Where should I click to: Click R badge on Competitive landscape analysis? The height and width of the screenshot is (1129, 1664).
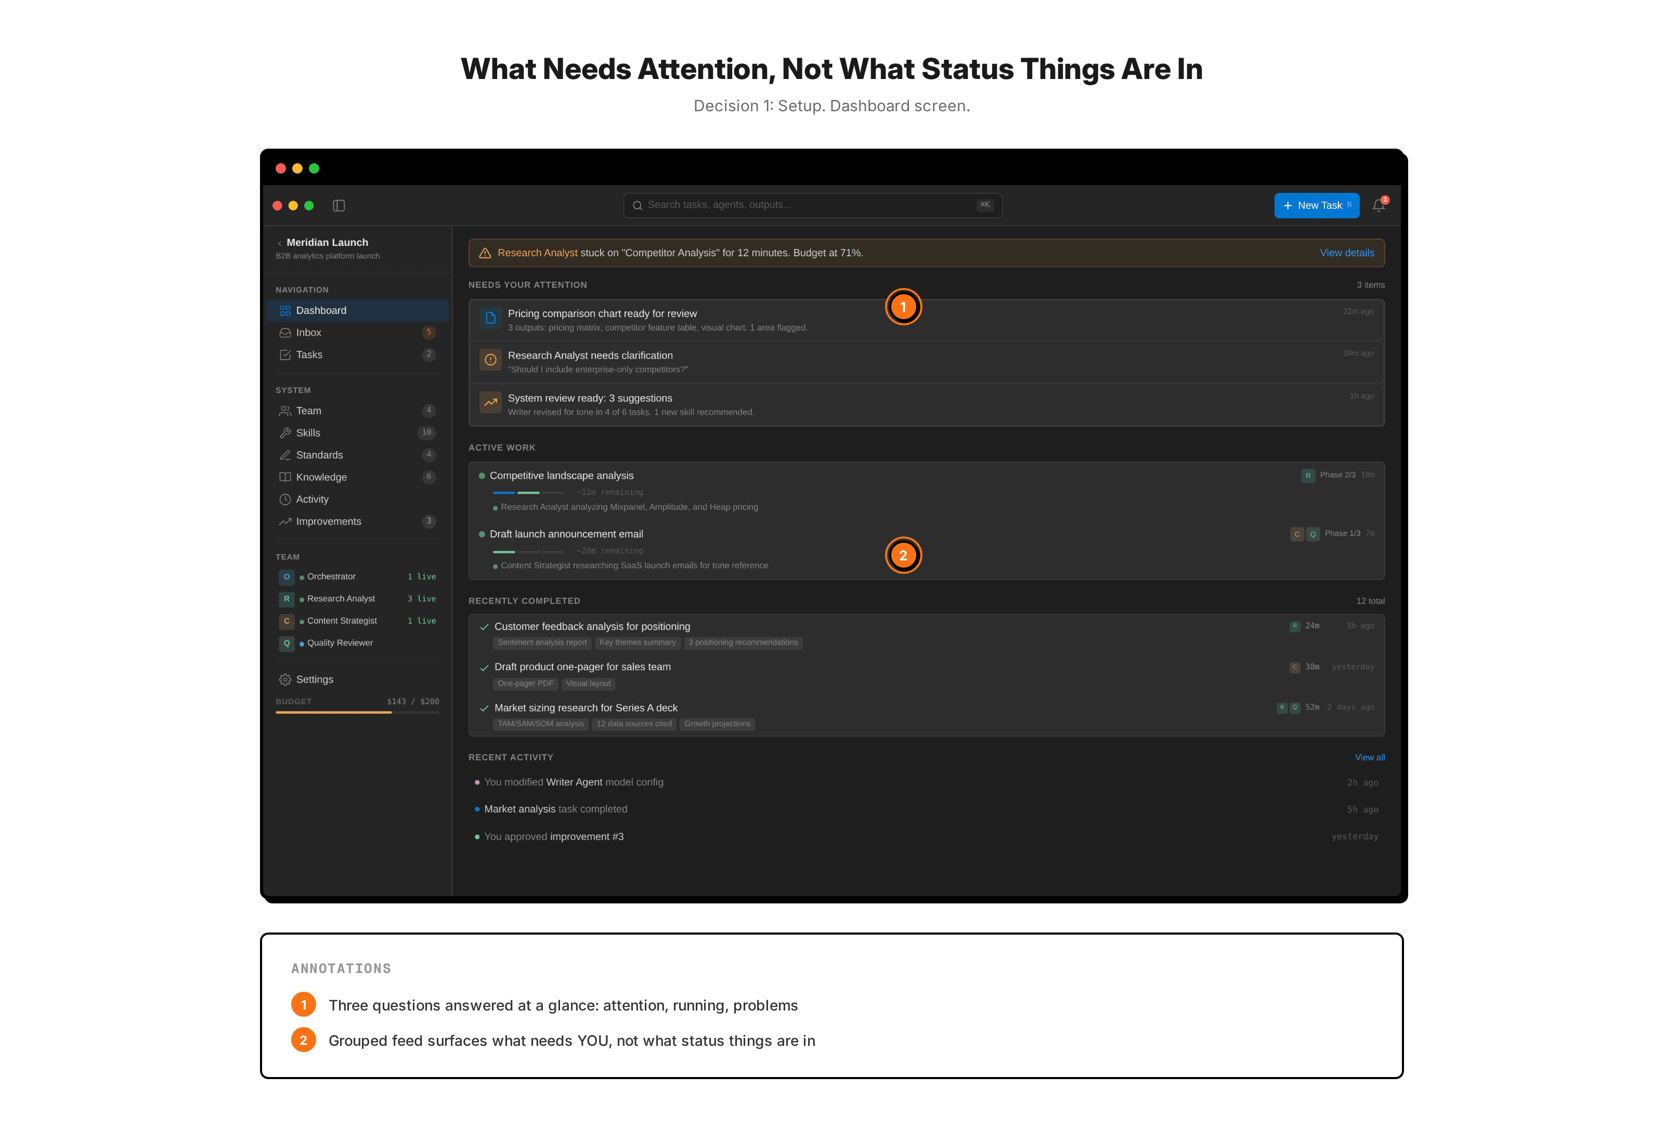[1308, 476]
